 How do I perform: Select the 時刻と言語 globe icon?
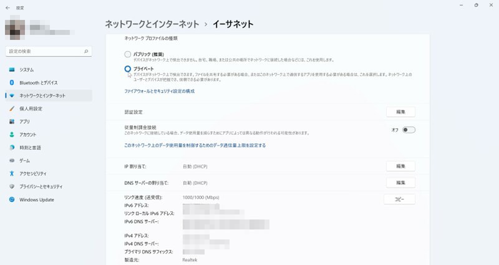pos(12,148)
